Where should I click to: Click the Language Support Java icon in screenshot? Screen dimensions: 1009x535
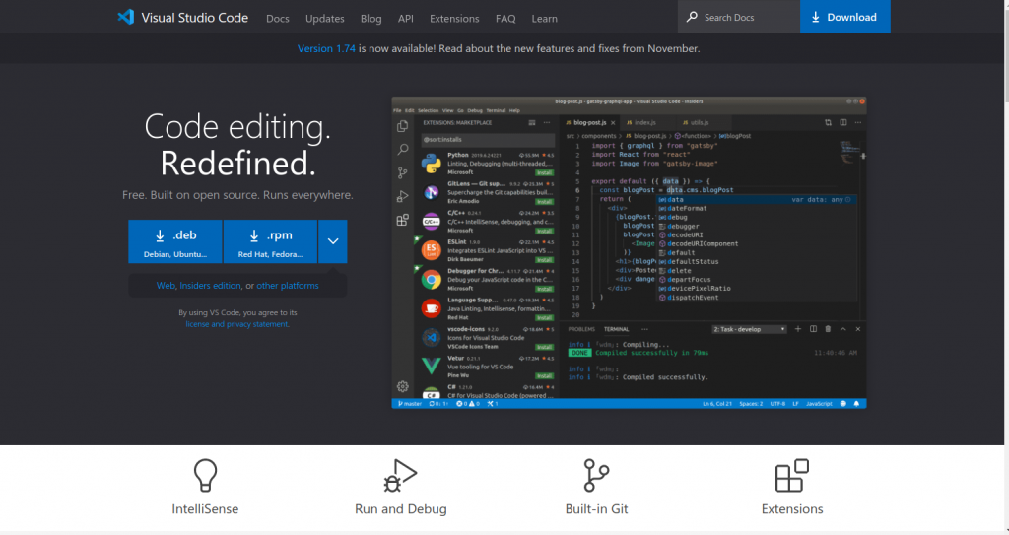(x=432, y=308)
